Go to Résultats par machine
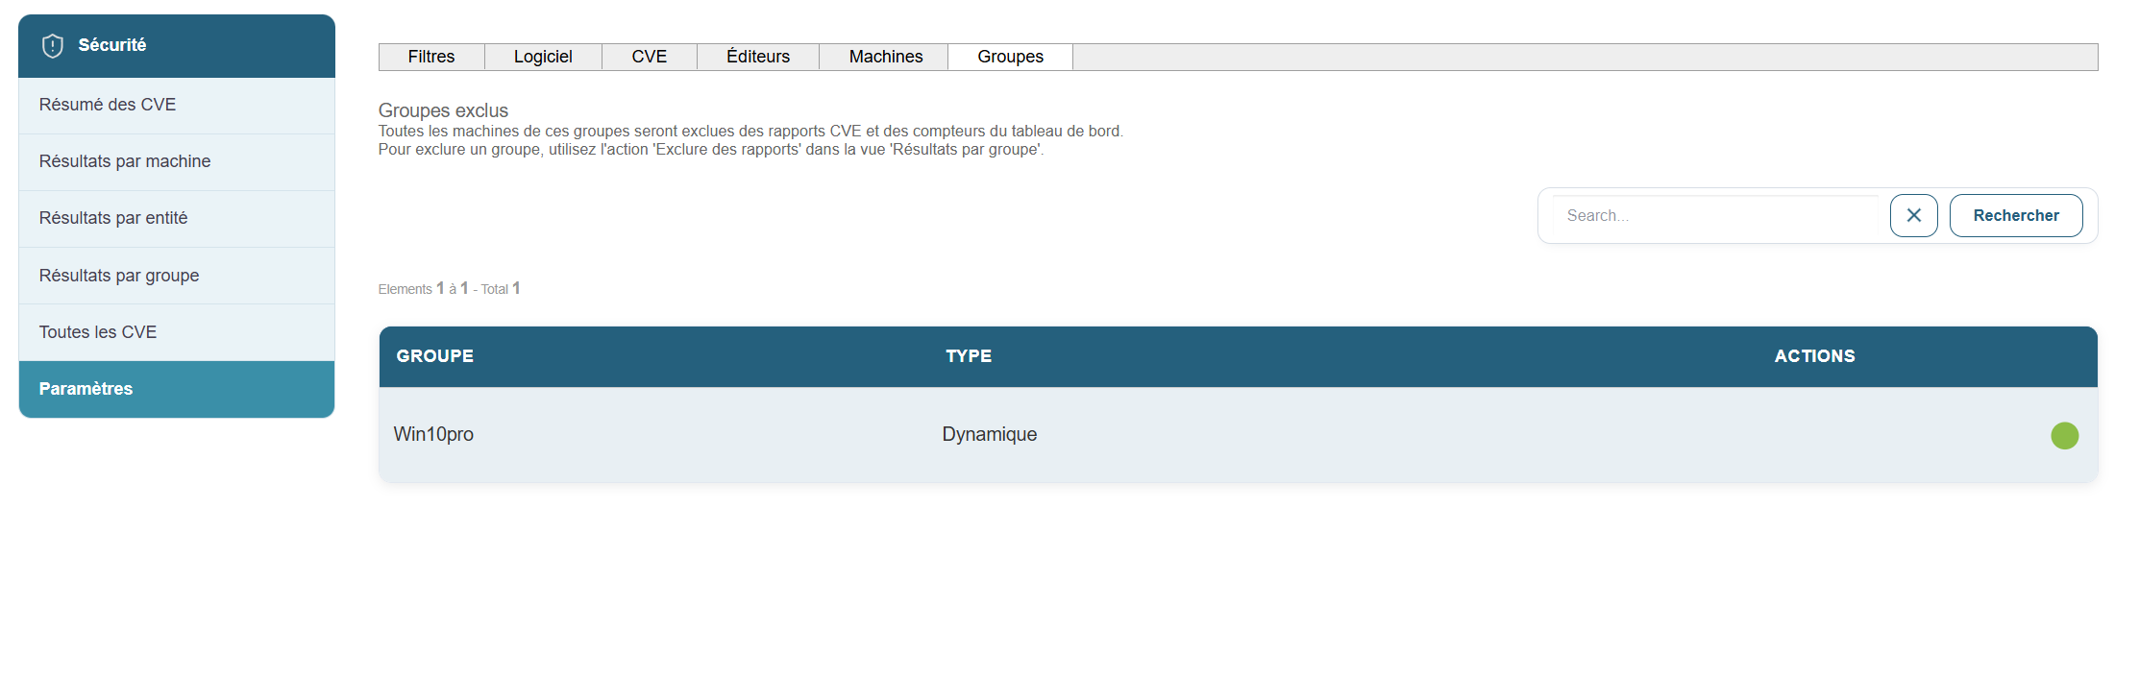Viewport: 2139px width, 678px height. coord(125,161)
